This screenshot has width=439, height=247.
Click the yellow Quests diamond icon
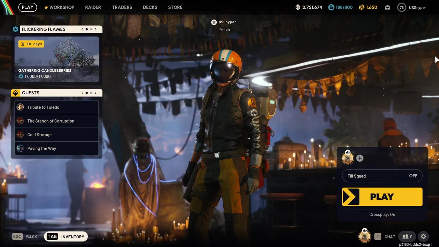tap(15, 93)
